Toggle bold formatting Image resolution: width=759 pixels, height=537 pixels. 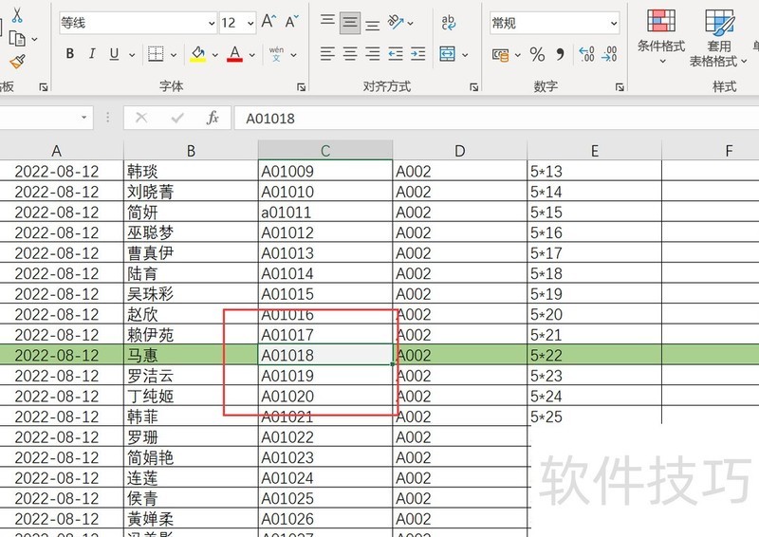click(x=70, y=55)
